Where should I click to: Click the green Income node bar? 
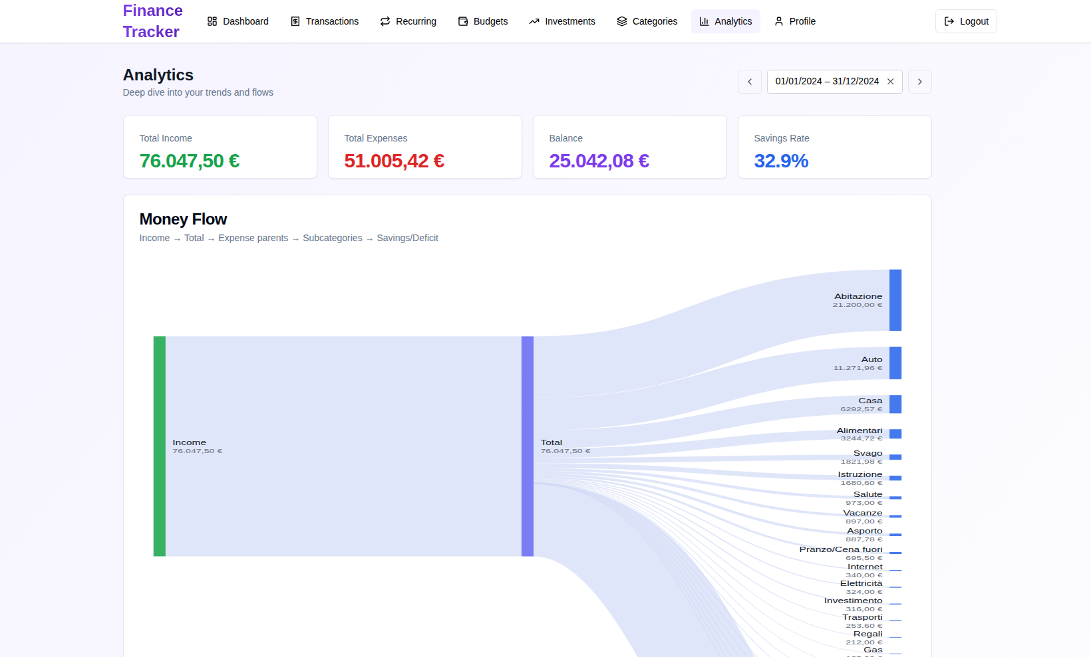click(x=160, y=446)
